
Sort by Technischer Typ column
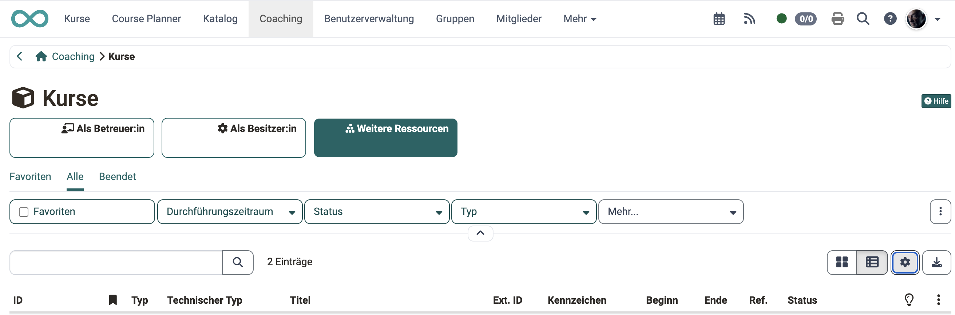pos(205,300)
